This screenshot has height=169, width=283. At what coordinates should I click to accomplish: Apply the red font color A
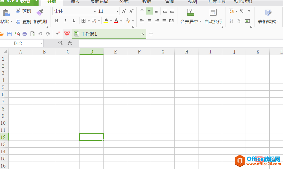point(116,21)
